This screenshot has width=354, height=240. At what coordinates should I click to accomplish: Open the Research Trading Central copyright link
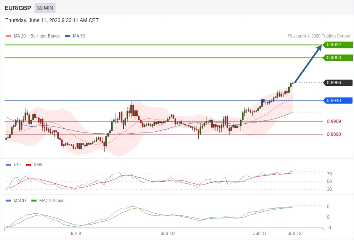coord(319,36)
